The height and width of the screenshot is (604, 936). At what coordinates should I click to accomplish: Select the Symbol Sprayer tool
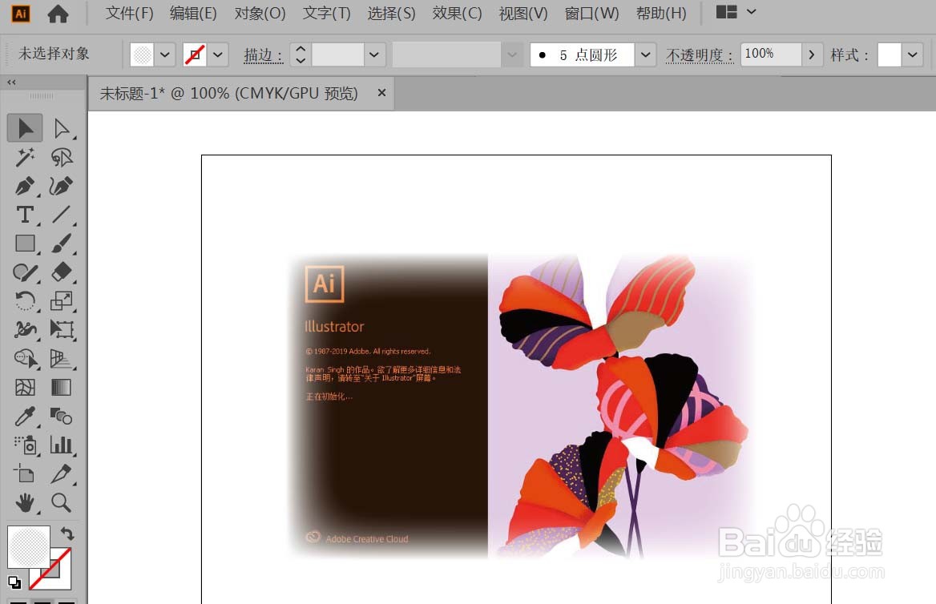[x=25, y=445]
